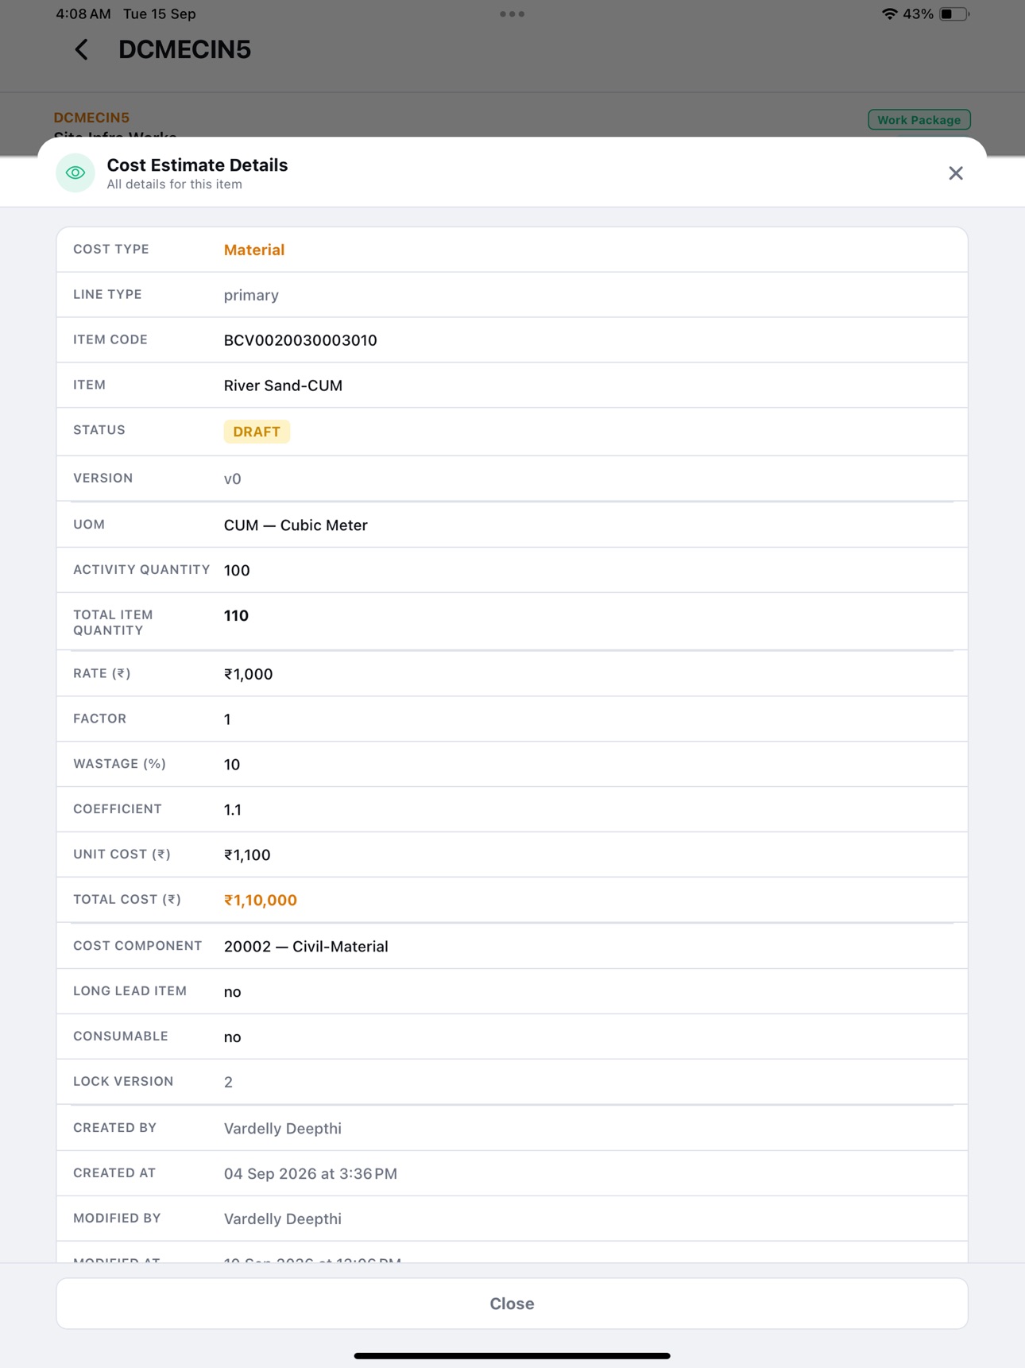1025x1368 pixels.
Task: Tap the COST COMPONENT field label
Action: [137, 946]
